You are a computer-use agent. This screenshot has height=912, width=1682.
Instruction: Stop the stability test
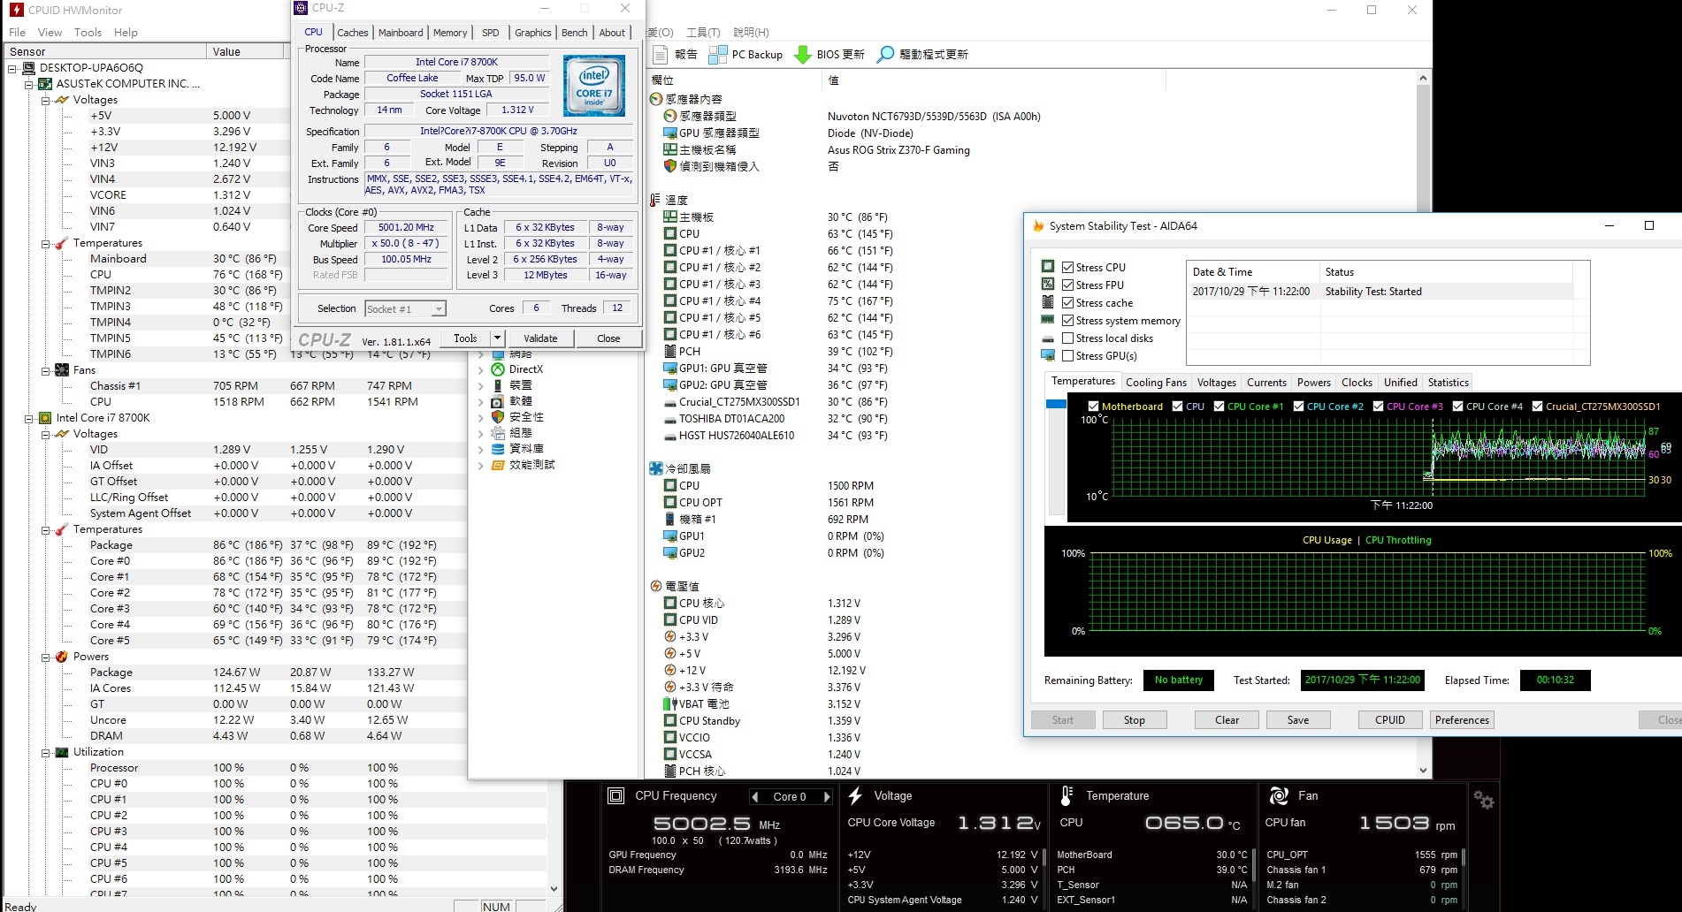(1135, 720)
